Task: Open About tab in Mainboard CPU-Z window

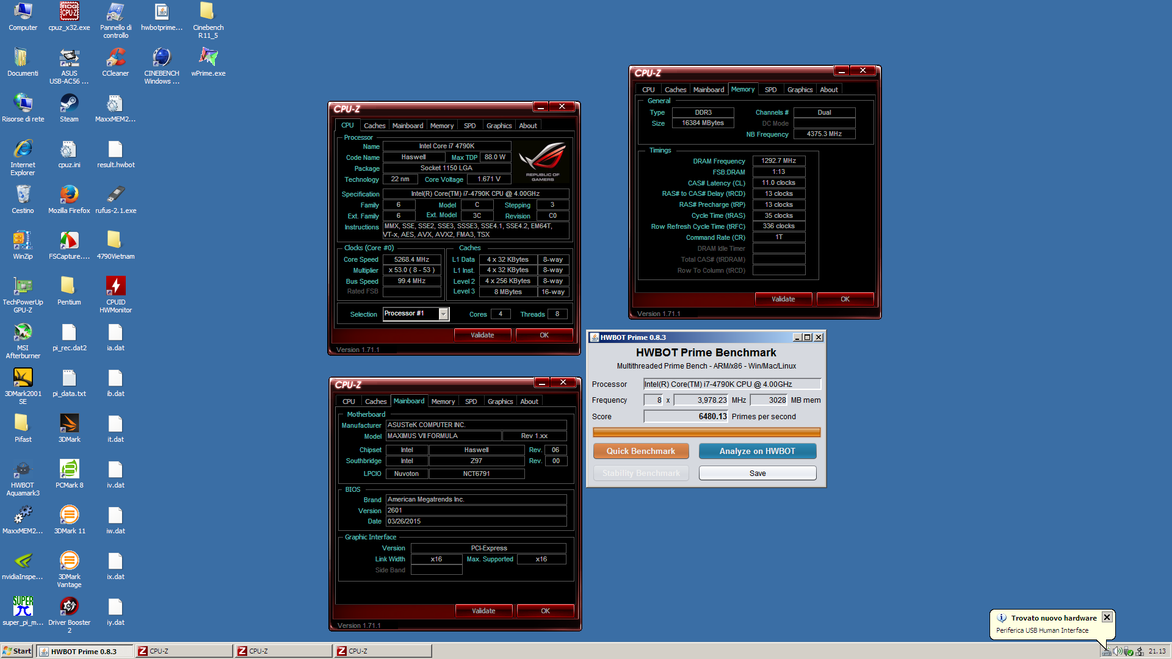Action: point(529,402)
